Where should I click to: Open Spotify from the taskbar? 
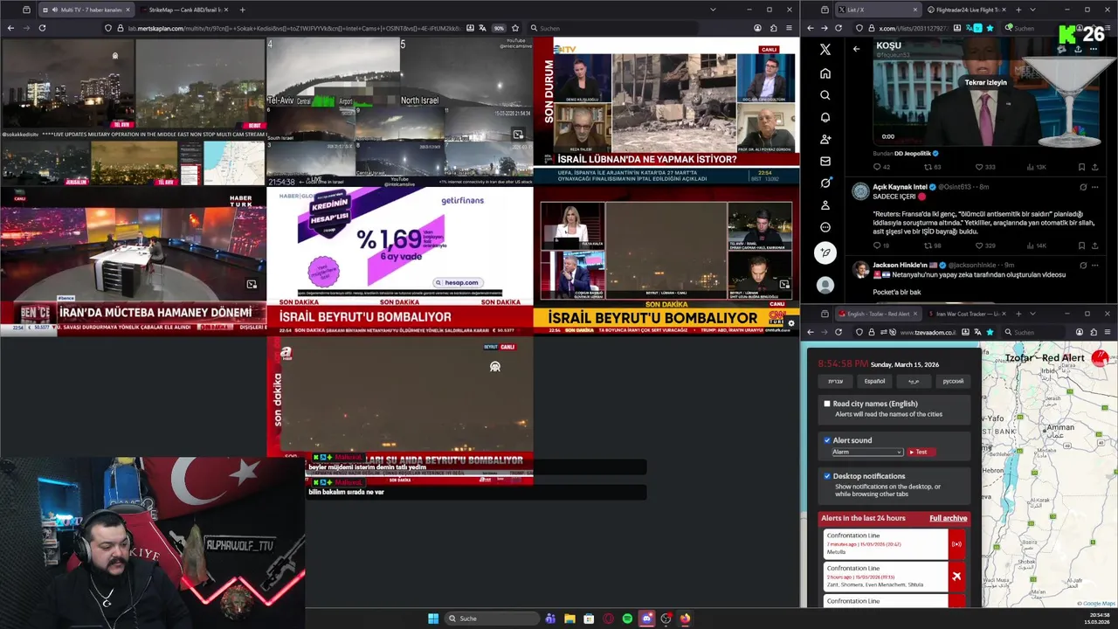tap(627, 619)
